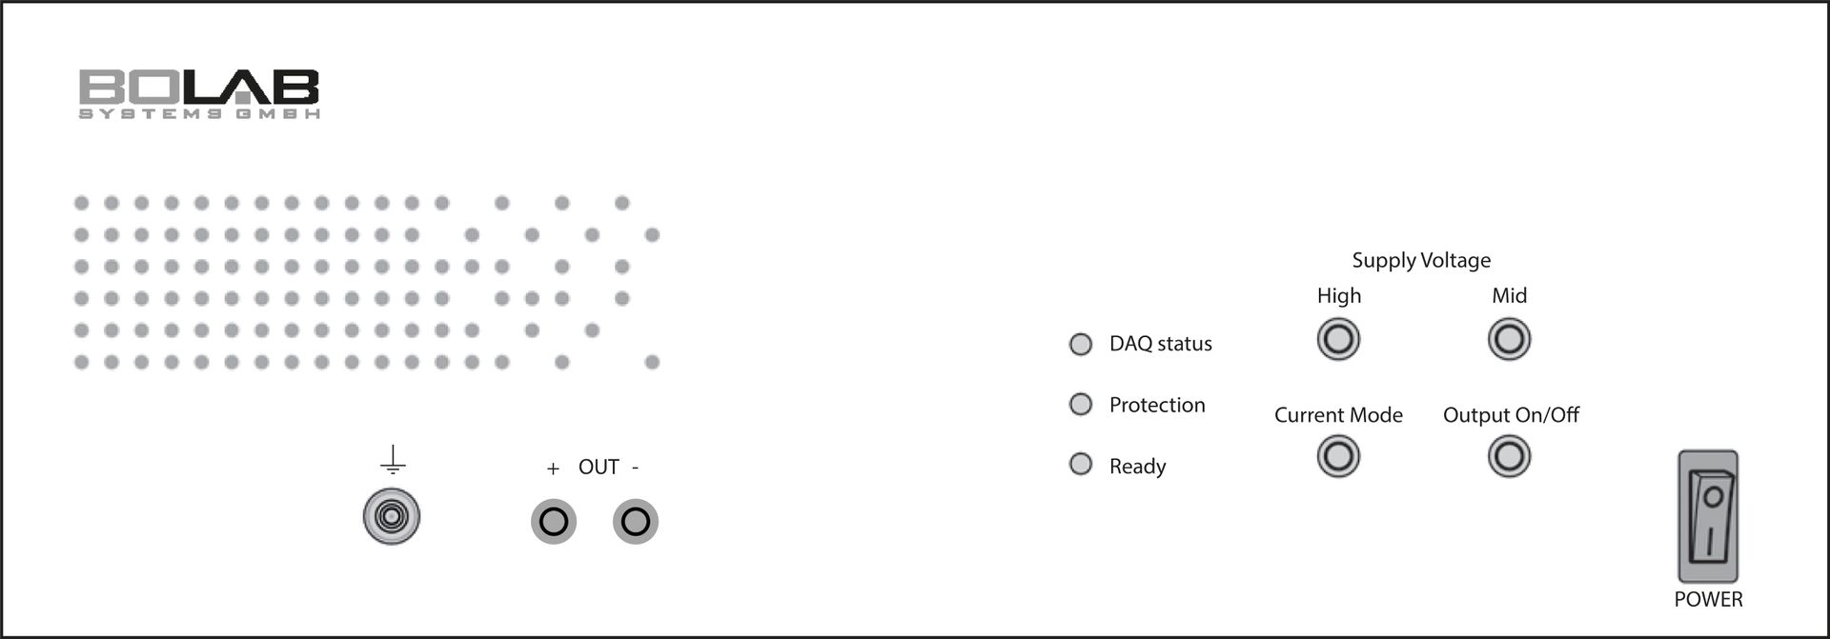This screenshot has height=639, width=1830.
Task: Click the positive OUT socket
Action: point(554,522)
